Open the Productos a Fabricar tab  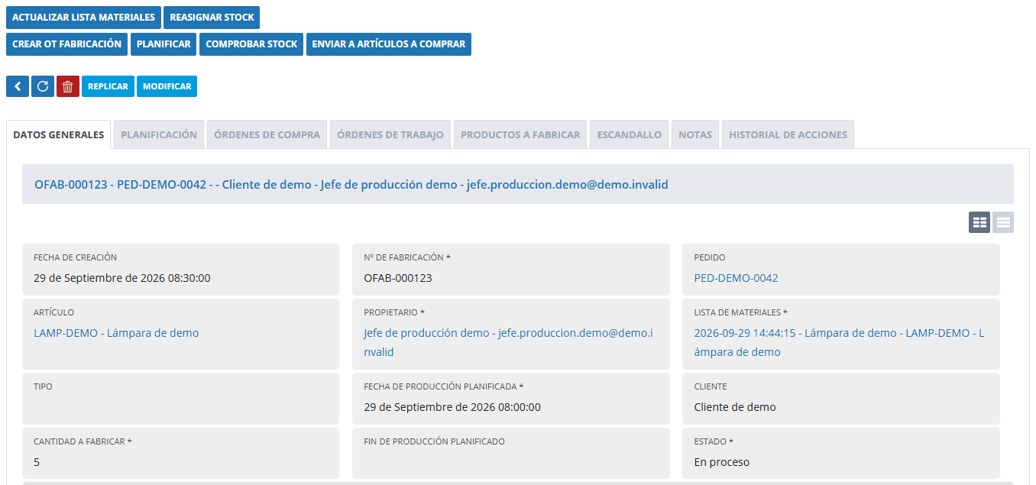520,134
